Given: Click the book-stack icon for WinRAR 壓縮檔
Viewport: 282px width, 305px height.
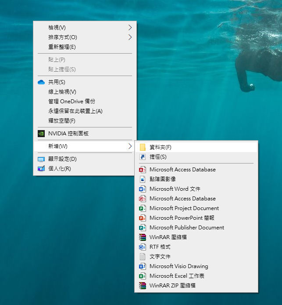Looking at the screenshot, I should [x=143, y=237].
